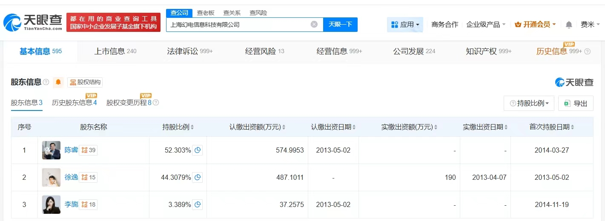Click the TianYanCha logo
The image size is (605, 221).
pyautogui.click(x=33, y=22)
